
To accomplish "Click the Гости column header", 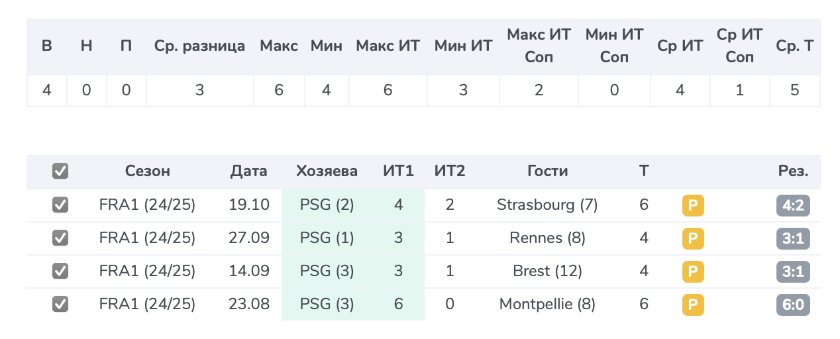I will click(x=548, y=171).
